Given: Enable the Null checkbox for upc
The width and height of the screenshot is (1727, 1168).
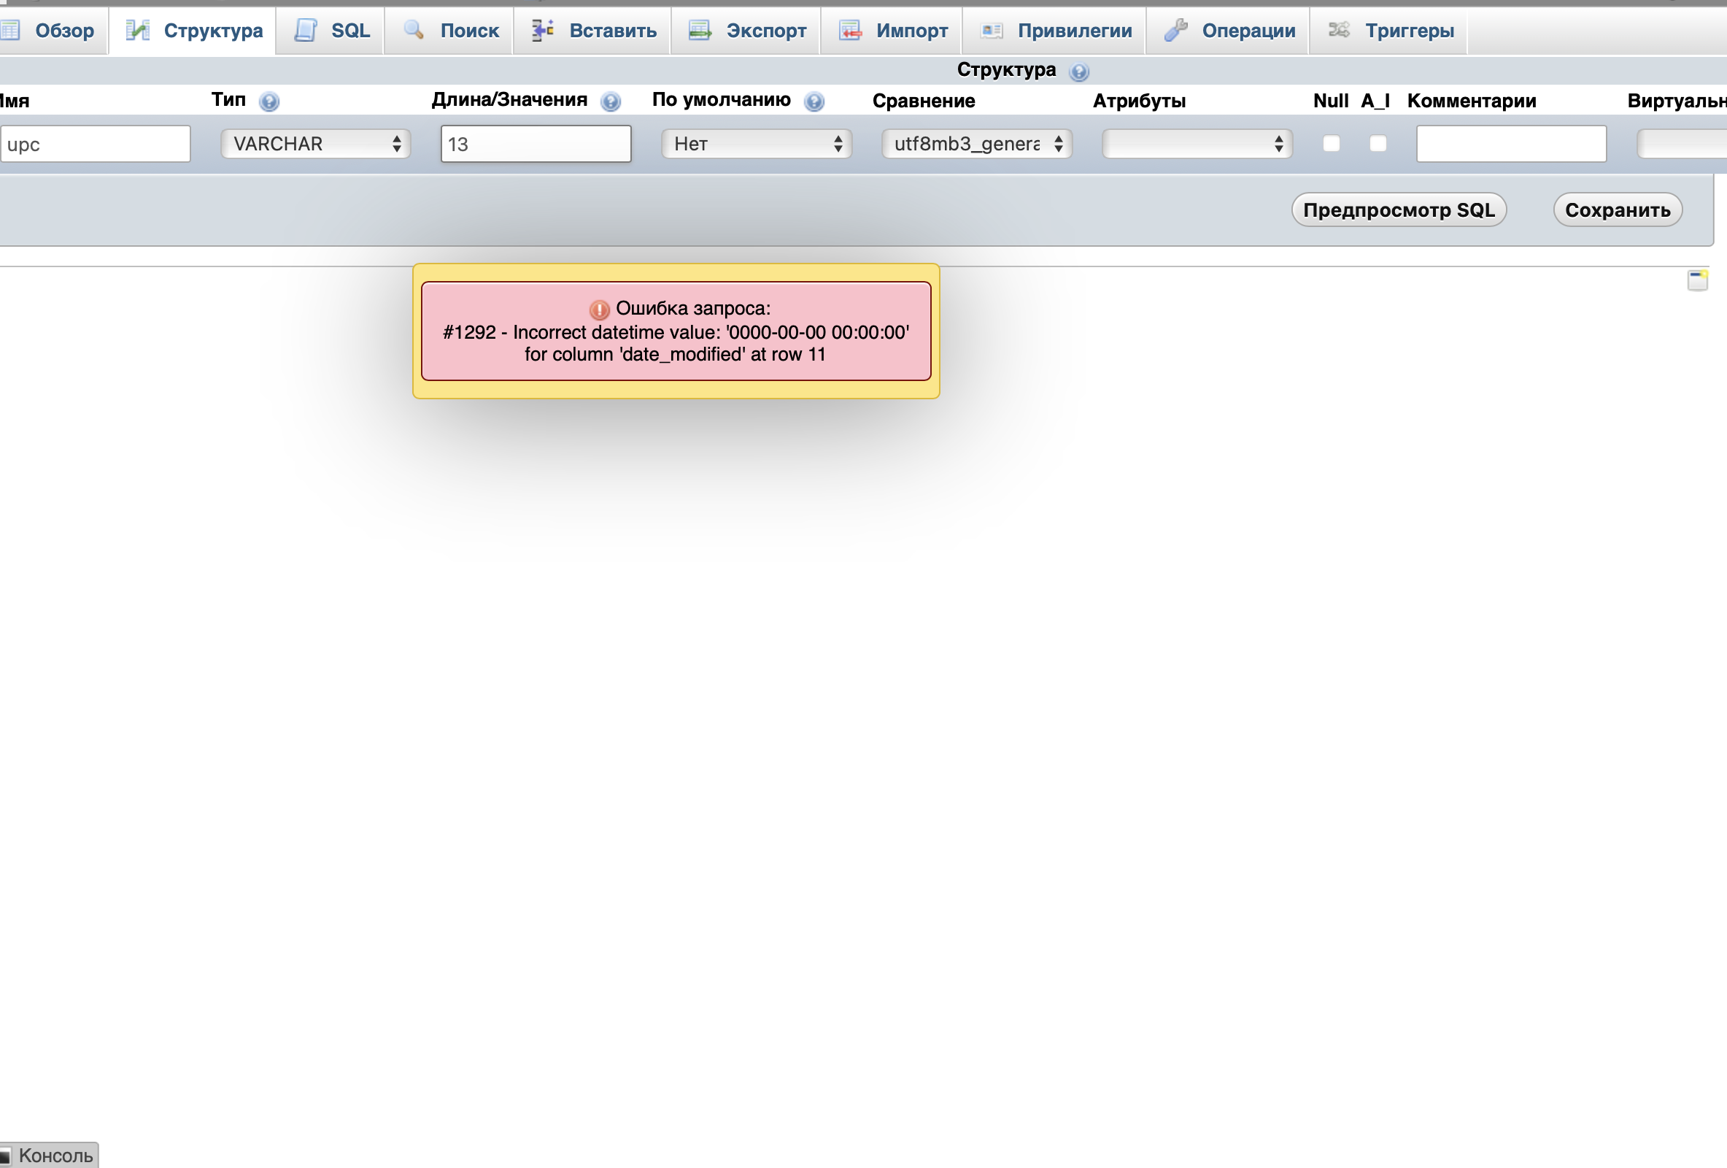Looking at the screenshot, I should click(1331, 144).
